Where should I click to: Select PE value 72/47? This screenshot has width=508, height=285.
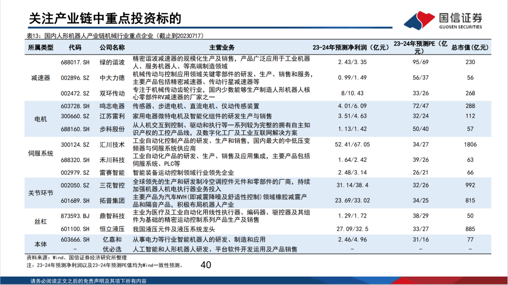pyautogui.click(x=421, y=106)
